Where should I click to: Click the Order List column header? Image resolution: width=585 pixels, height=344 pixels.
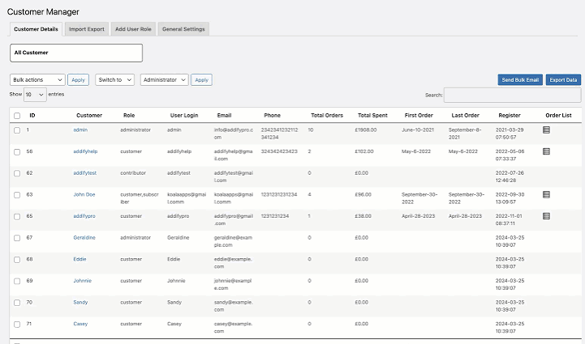click(x=558, y=116)
